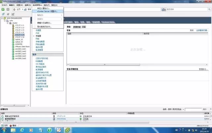Click host icon beside 172.27.1.11

tap(13, 25)
